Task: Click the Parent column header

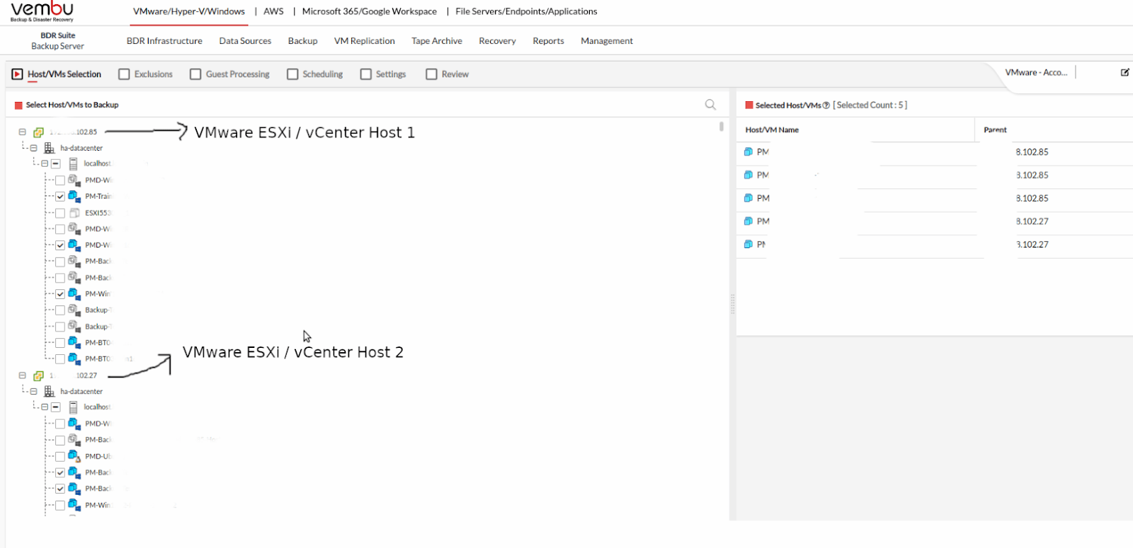Action: [x=995, y=130]
